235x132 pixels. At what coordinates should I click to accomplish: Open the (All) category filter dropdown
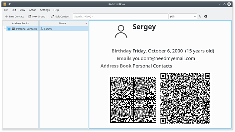click(183, 17)
